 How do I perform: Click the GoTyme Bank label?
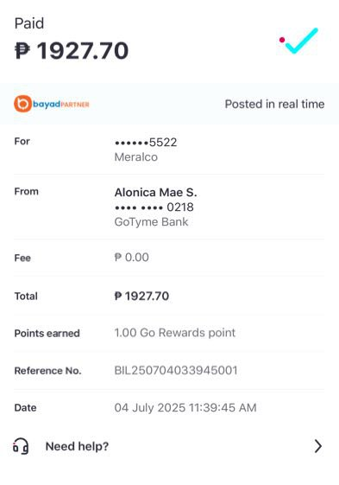tap(151, 222)
